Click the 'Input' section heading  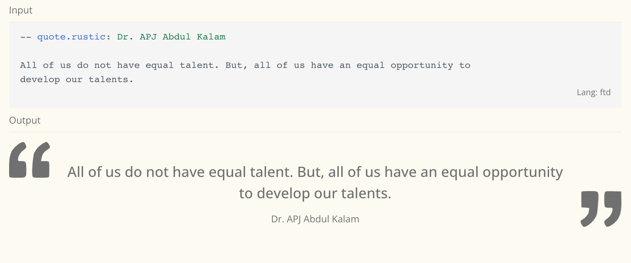(x=21, y=10)
